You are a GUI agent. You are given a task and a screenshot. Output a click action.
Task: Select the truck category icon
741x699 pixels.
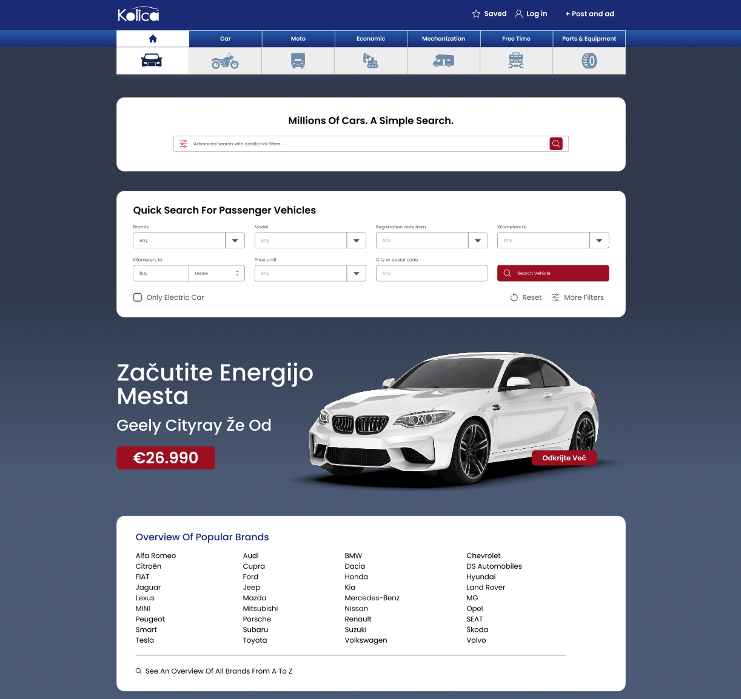(298, 61)
